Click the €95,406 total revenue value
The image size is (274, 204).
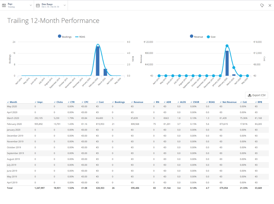pyautogui.click(x=135, y=188)
